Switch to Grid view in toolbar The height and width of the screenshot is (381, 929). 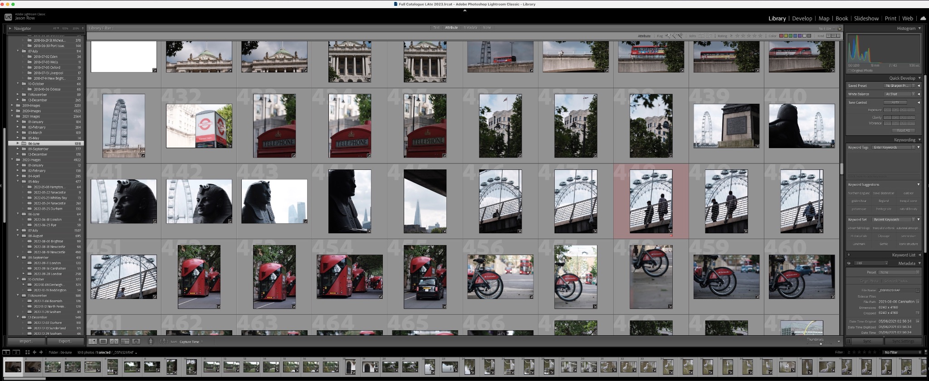(93, 341)
